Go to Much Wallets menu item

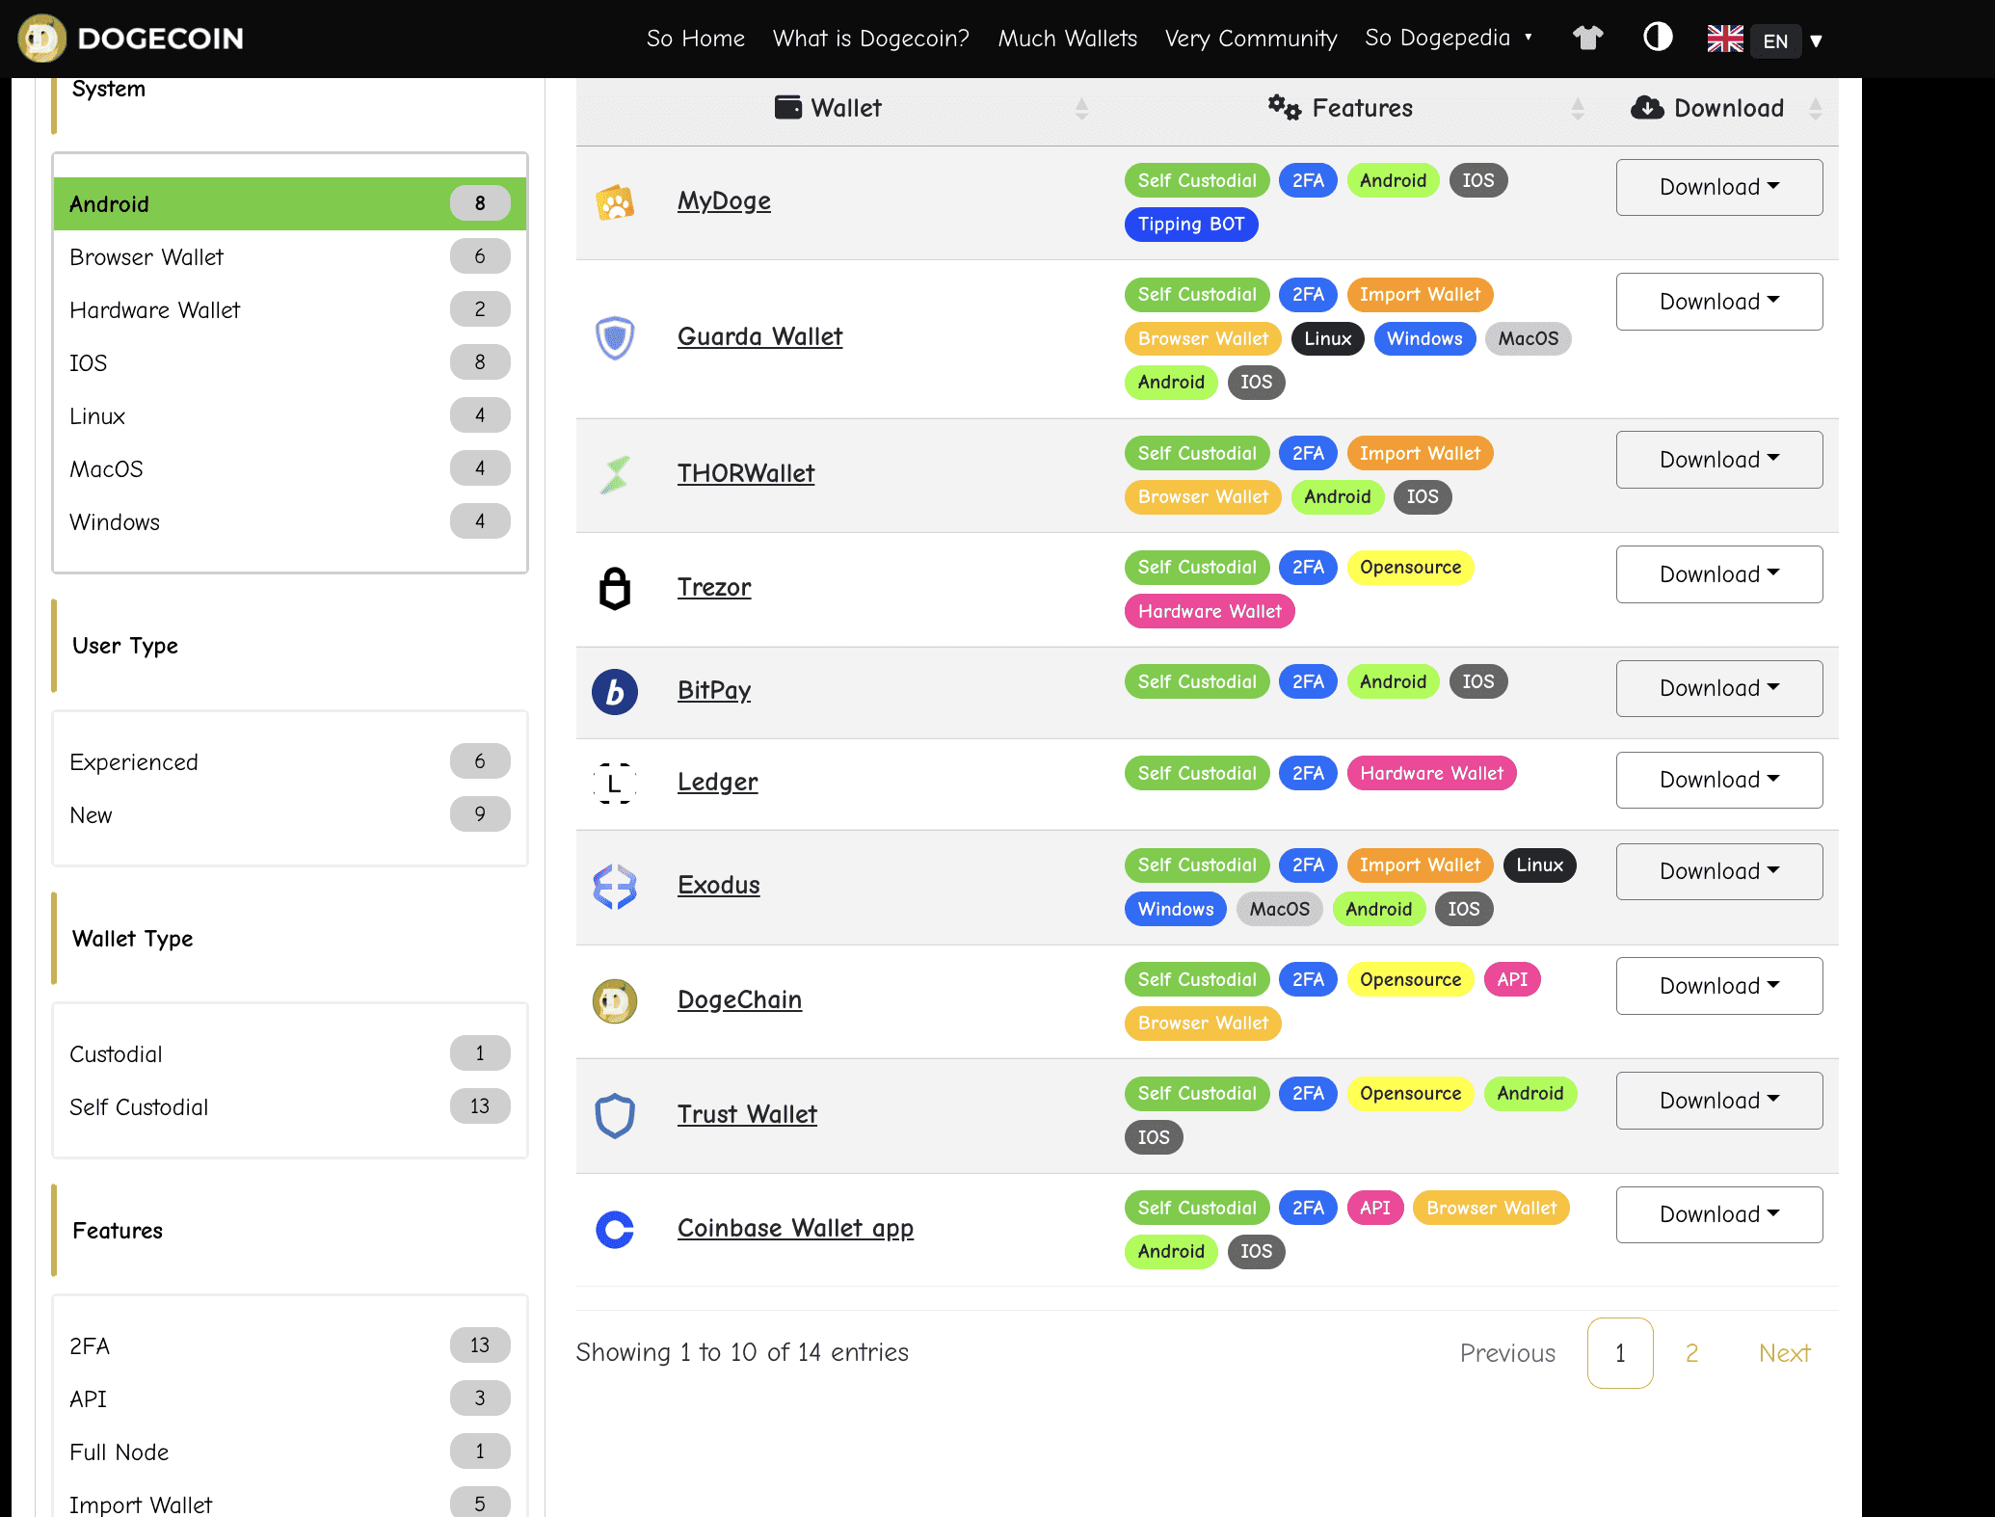point(1067,39)
